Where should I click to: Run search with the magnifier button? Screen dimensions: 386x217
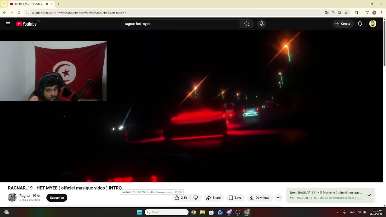coord(247,24)
